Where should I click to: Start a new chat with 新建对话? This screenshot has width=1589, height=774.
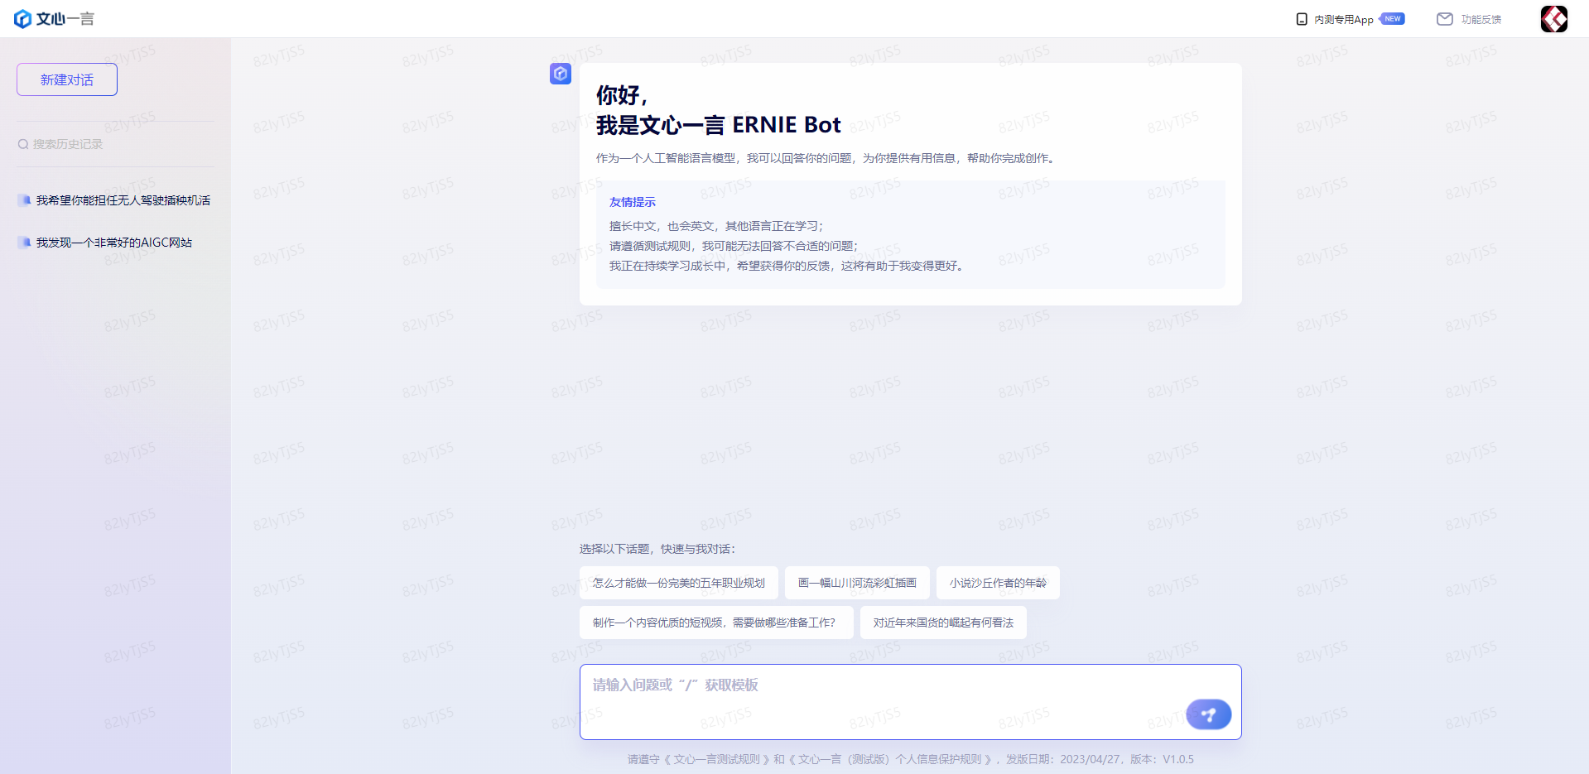67,79
